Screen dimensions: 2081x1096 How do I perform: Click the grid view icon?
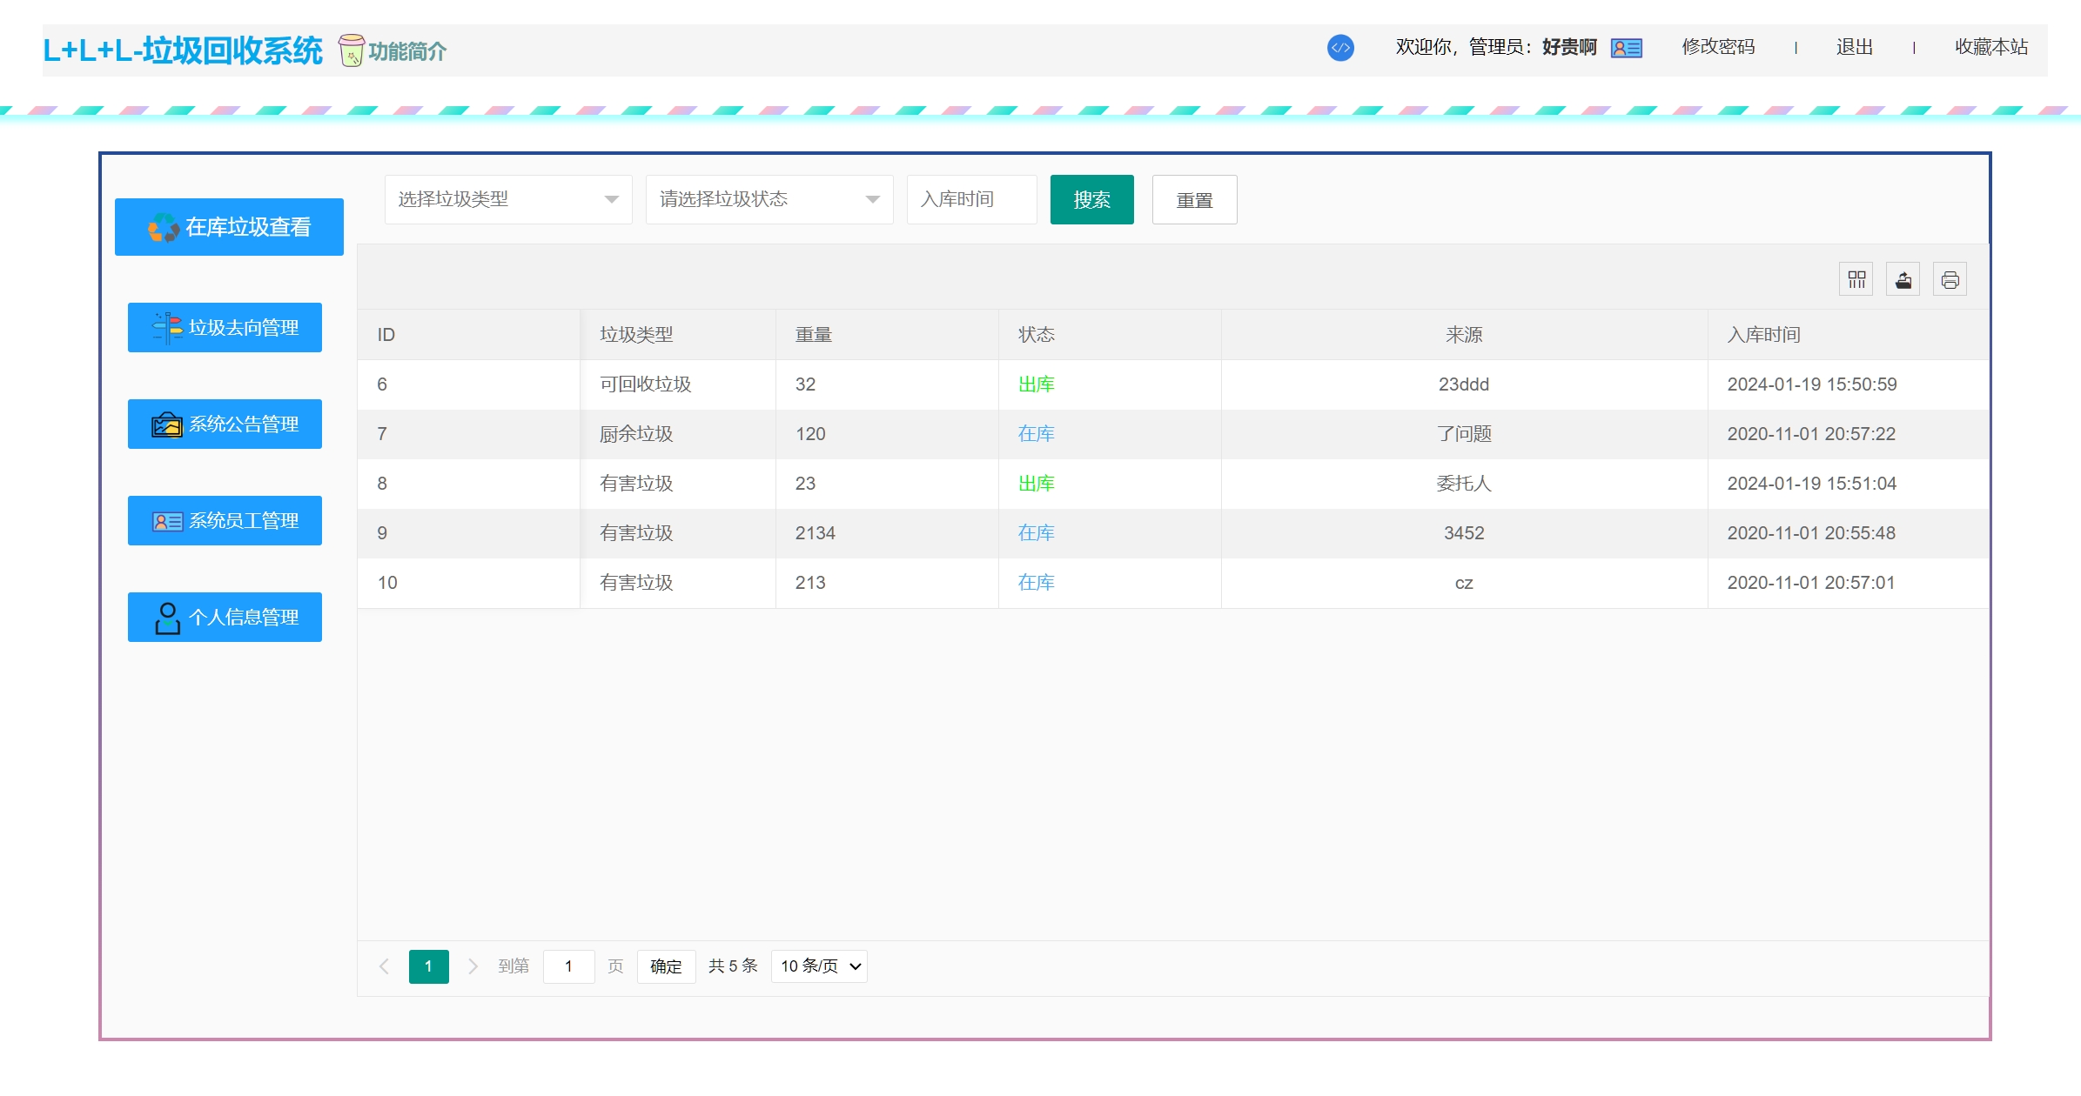(1856, 281)
